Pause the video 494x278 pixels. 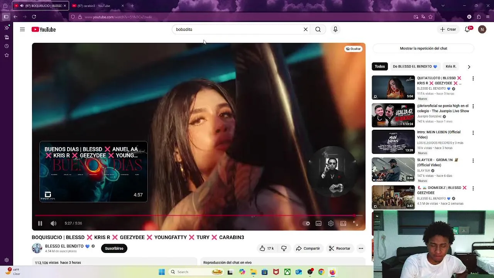40,223
